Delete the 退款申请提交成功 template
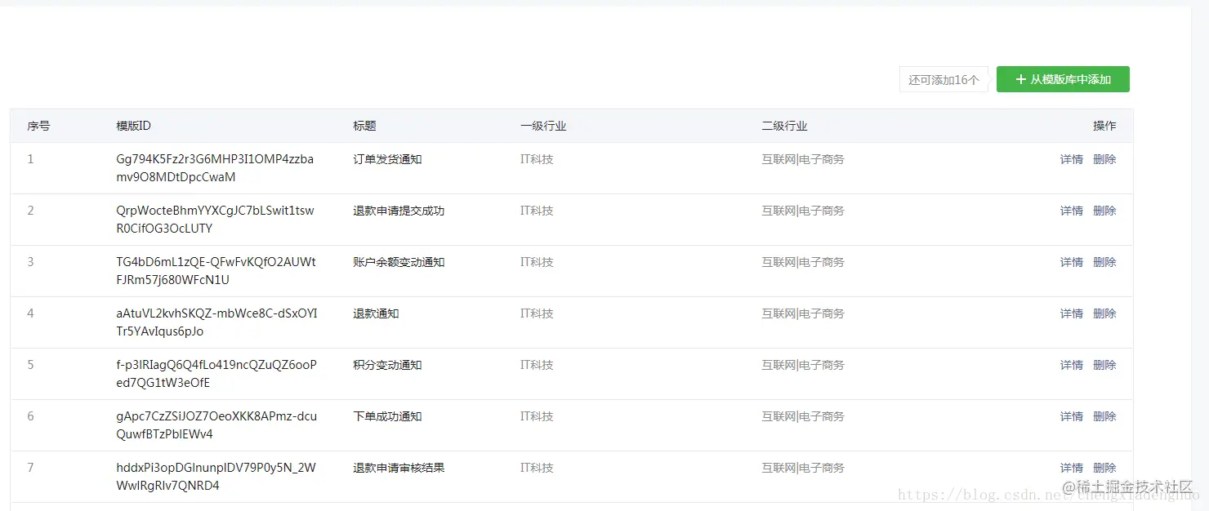 (1104, 211)
